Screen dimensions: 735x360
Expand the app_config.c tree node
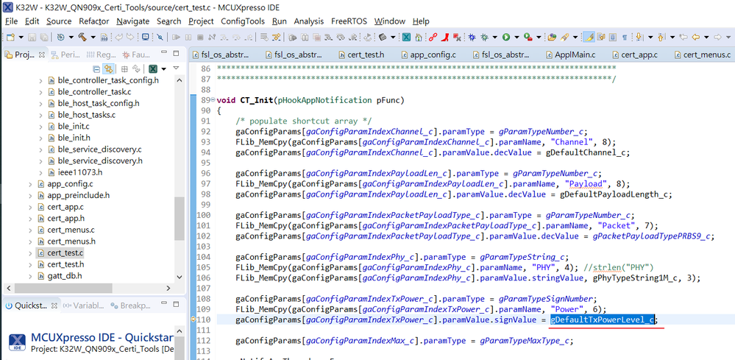[x=30, y=184]
